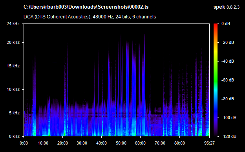Click the 15 kHz frequency axis label
This screenshot has width=245, height=152.
pos(13,66)
